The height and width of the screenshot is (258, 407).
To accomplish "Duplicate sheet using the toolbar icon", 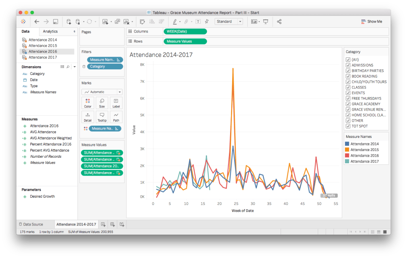I will point(117,21).
